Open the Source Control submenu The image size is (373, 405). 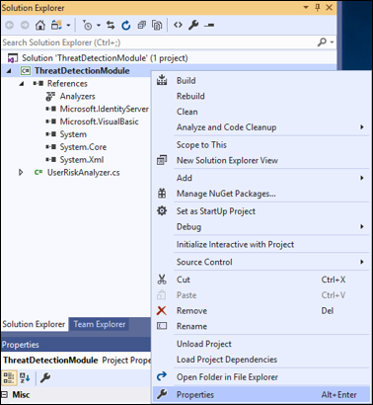click(261, 262)
